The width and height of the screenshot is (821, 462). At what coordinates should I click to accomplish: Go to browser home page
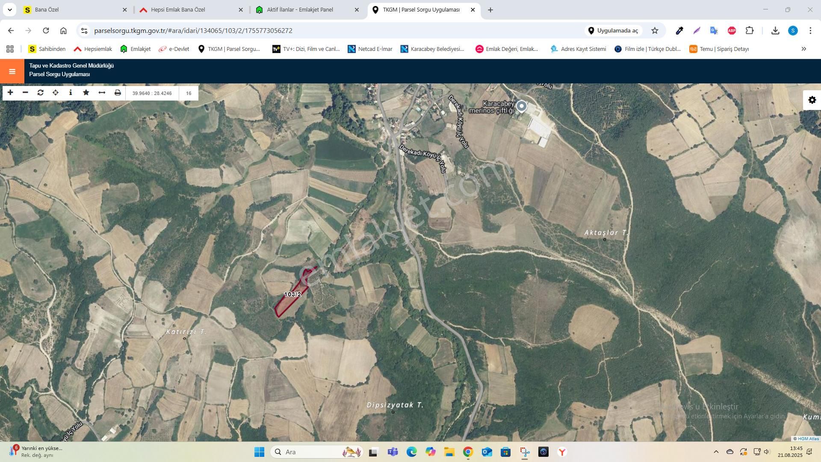click(63, 30)
